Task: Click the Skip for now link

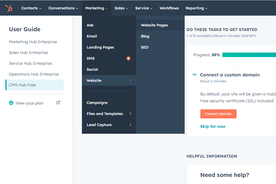Action: tap(213, 126)
